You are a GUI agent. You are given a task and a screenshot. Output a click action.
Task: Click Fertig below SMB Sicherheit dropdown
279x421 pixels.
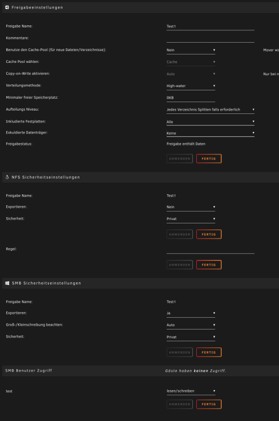[x=209, y=353]
